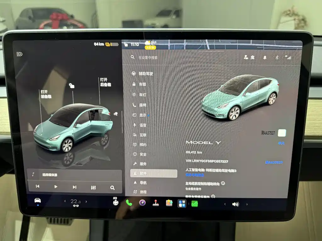Open the 预约 settings menu
Viewport: 322px width, 241px height.
click(x=140, y=144)
